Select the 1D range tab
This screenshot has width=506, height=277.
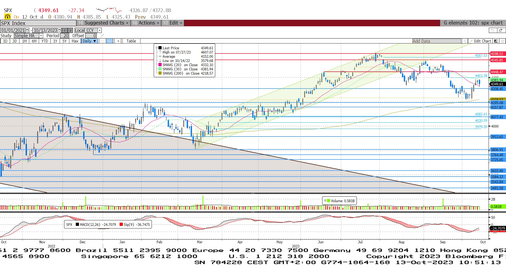(5, 41)
